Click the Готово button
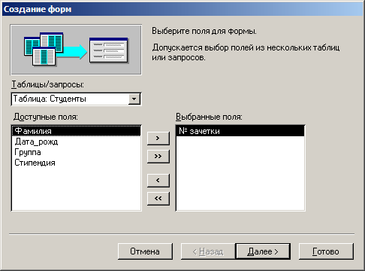 coord(326,251)
